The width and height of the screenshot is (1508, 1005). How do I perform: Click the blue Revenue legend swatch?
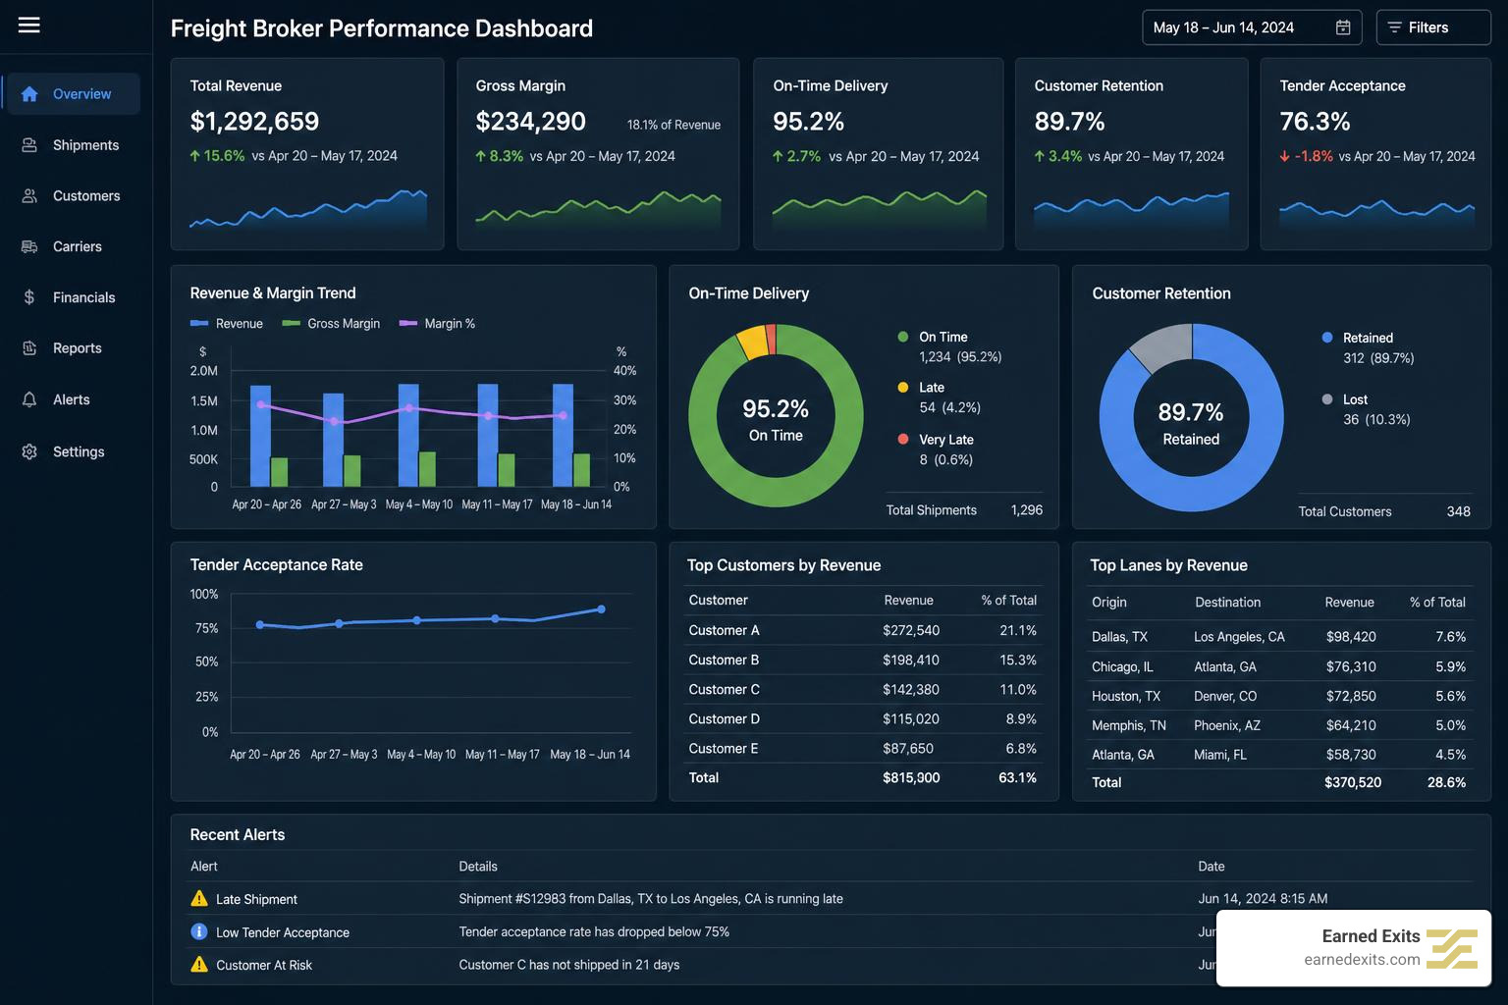(199, 323)
